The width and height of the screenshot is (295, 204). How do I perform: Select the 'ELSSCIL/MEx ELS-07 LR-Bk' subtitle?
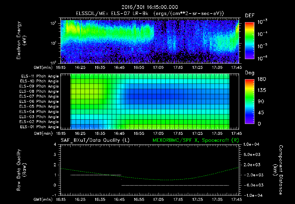[112, 14]
